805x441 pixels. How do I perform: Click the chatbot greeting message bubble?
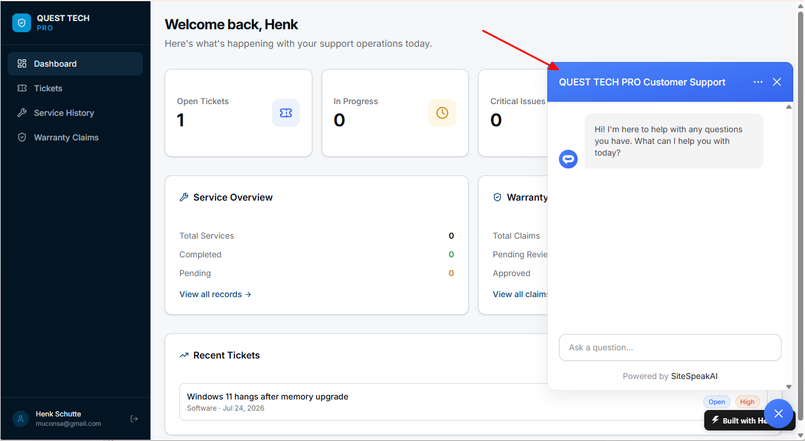674,141
